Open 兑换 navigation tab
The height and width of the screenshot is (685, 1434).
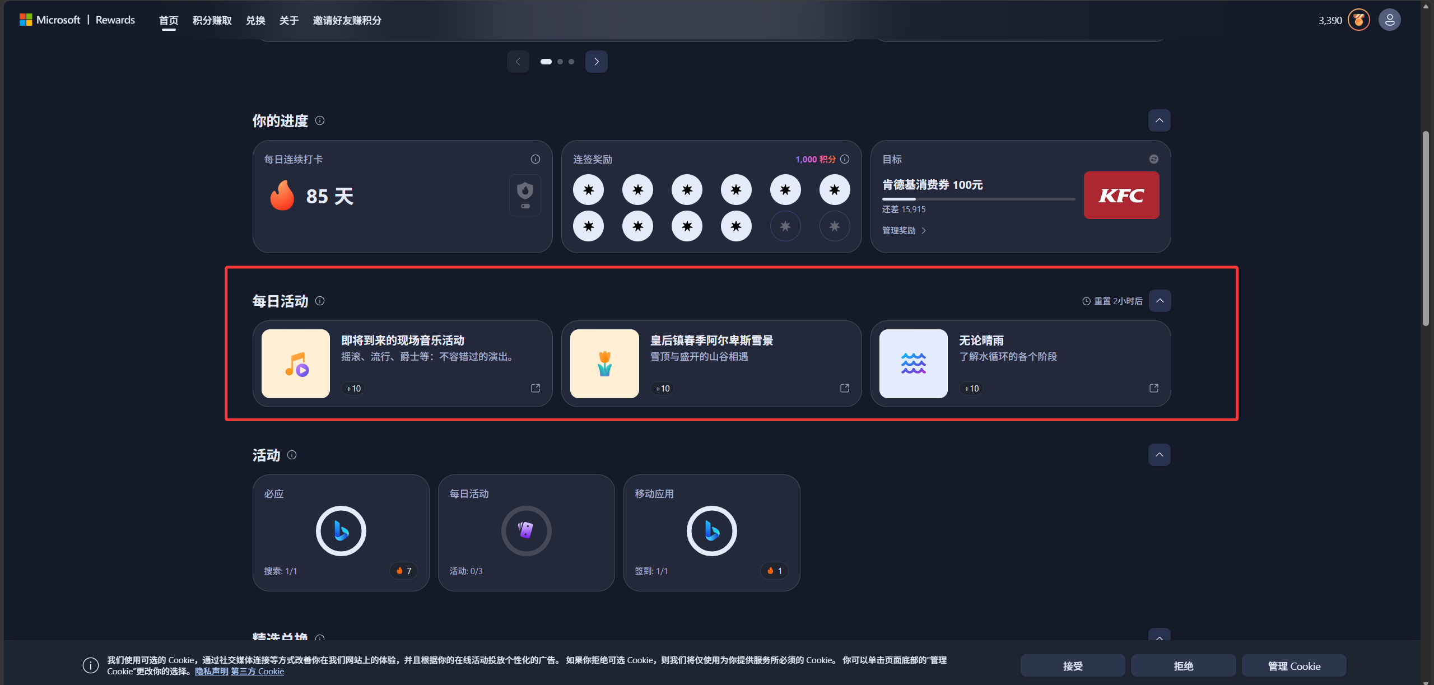pyautogui.click(x=255, y=21)
